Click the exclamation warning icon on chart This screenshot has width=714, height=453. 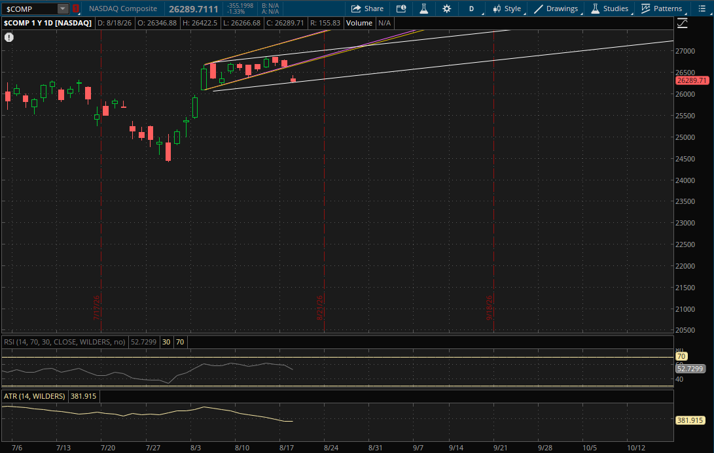click(x=9, y=37)
